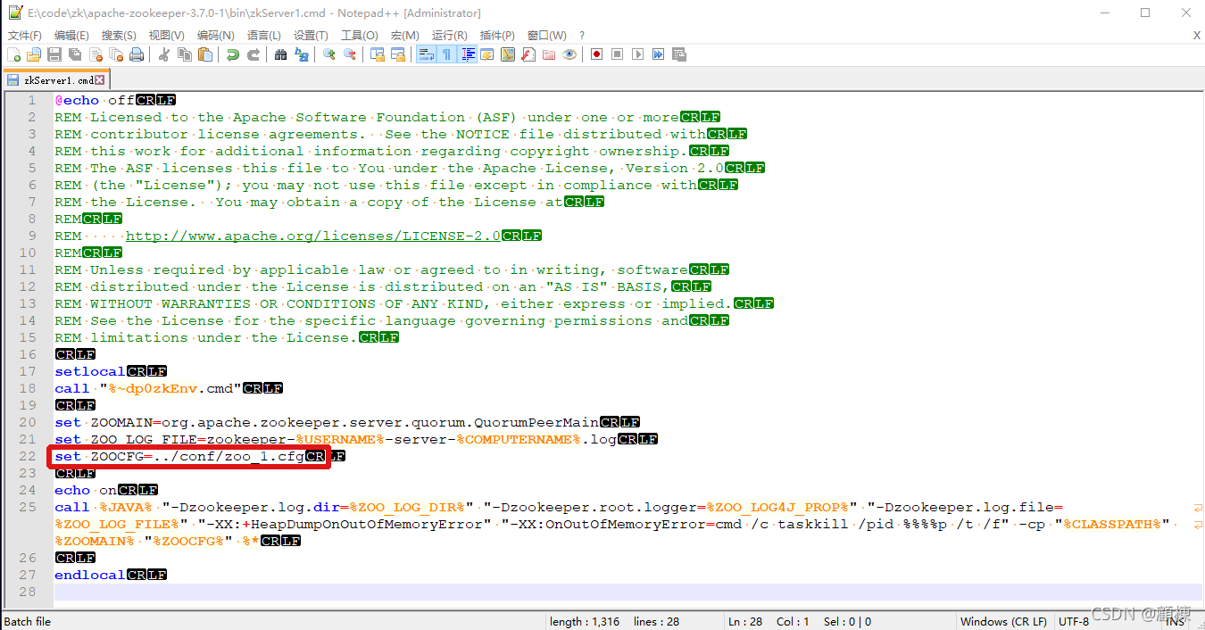Click line number 17 in the margin
Screen dimensions: 1205x630
pos(27,371)
